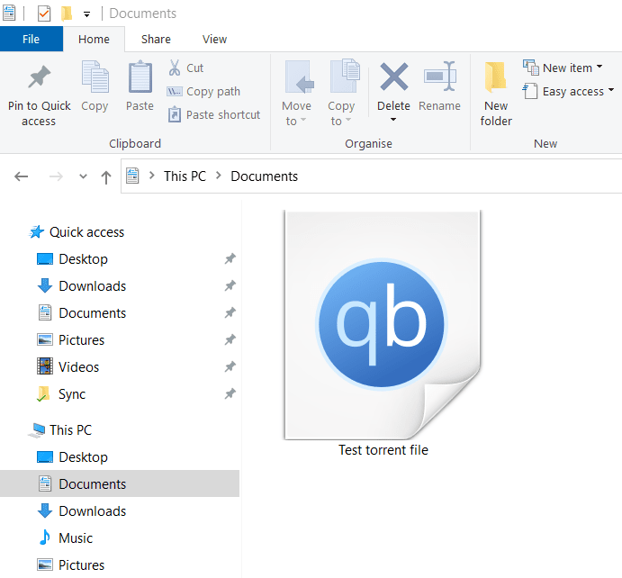Click New folder icon in title bar
This screenshot has height=578, width=622.
67,14
